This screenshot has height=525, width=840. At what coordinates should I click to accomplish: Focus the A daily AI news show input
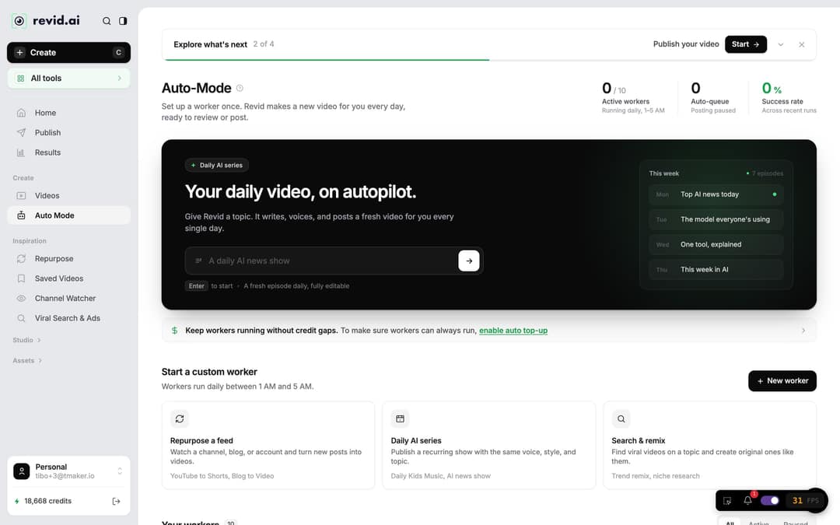pos(321,261)
